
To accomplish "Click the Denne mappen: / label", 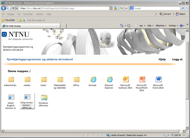I will pyautogui.click(x=19, y=71).
